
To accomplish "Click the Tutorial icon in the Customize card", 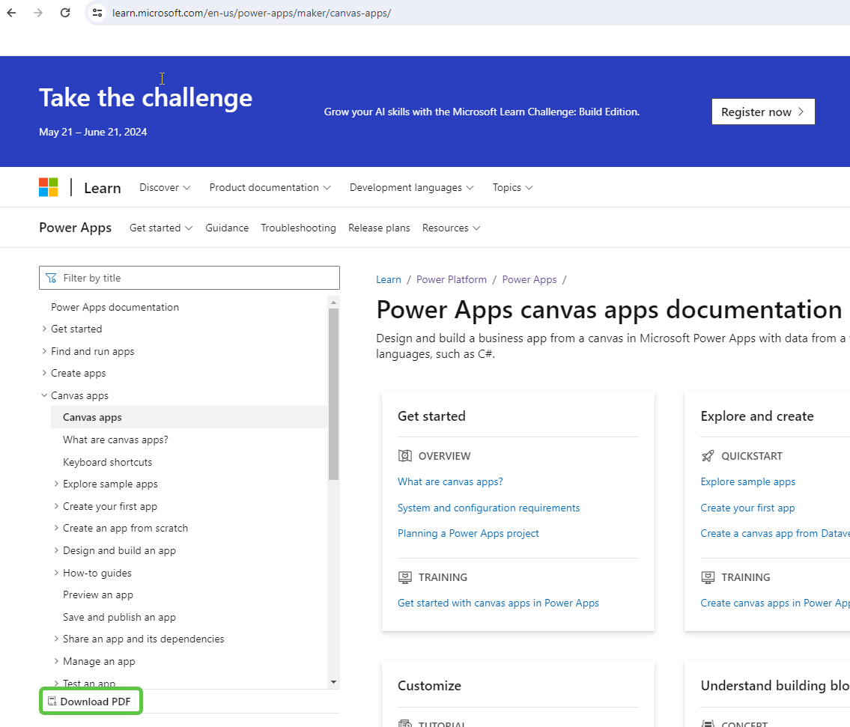I will coord(405,723).
